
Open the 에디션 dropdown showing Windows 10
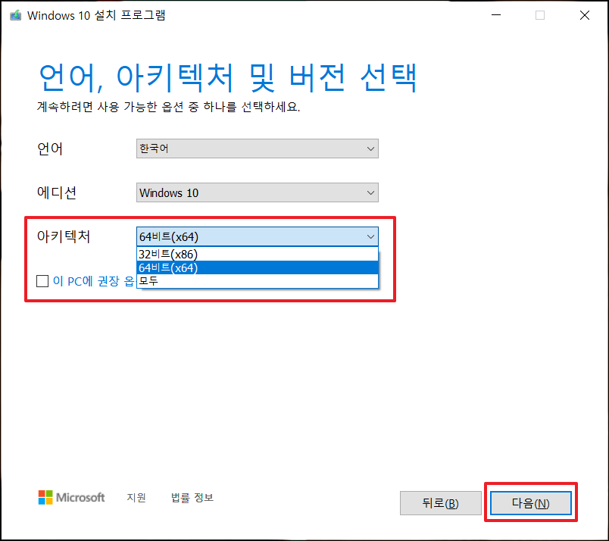[x=257, y=192]
